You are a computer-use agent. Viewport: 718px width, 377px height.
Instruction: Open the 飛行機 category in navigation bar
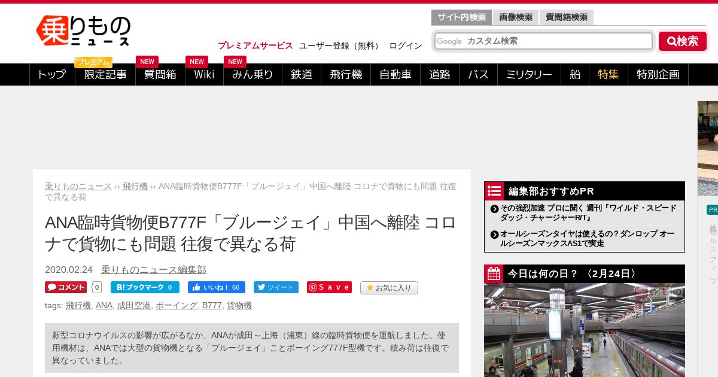click(x=346, y=74)
